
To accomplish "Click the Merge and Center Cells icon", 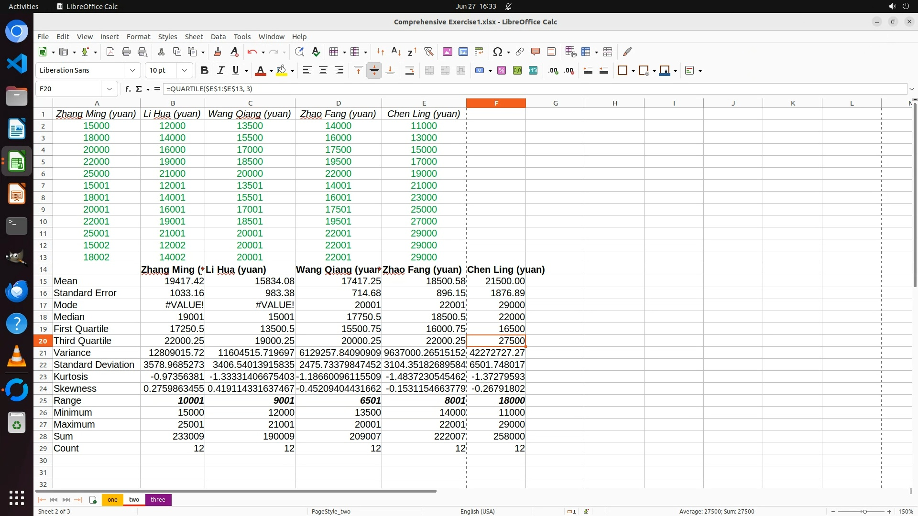I will (429, 70).
